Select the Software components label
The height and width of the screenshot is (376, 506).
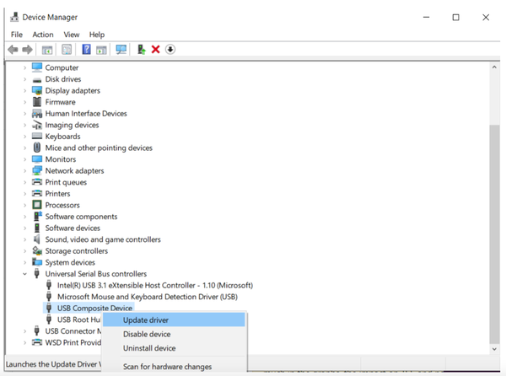point(81,217)
